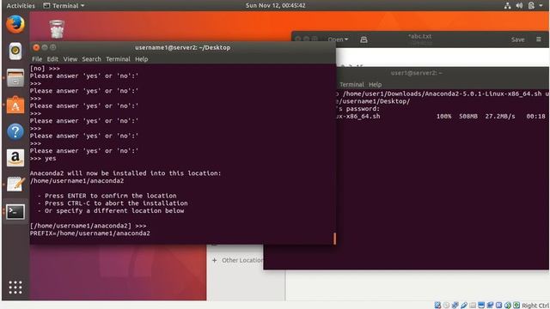This screenshot has width=550, height=309.
Task: Click the '>>> yes' line in terminal
Action: 43,158
